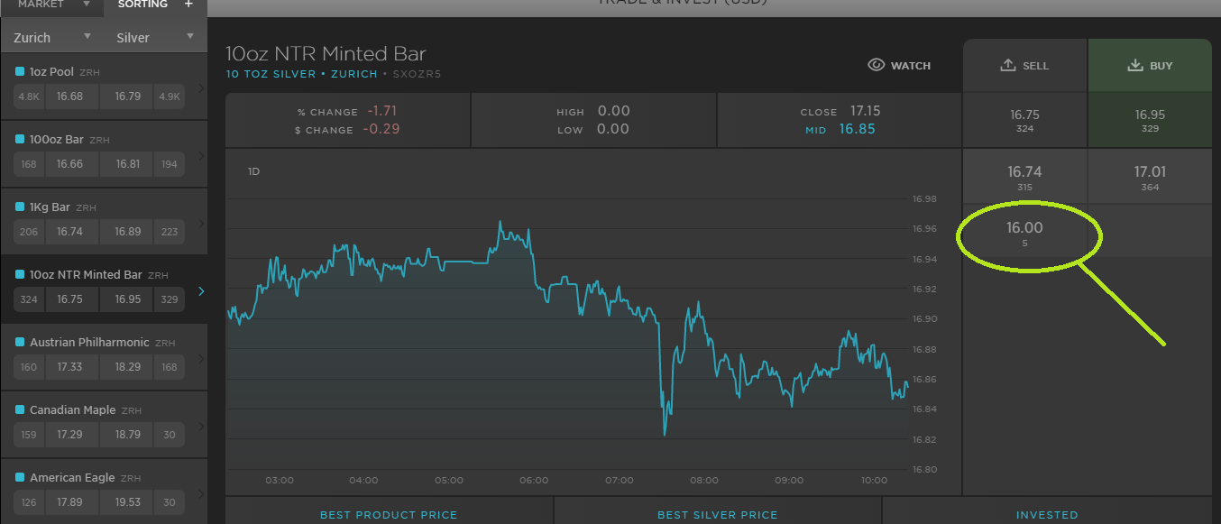
Task: Click the 16.95 buy price button
Action: [x=1150, y=120]
